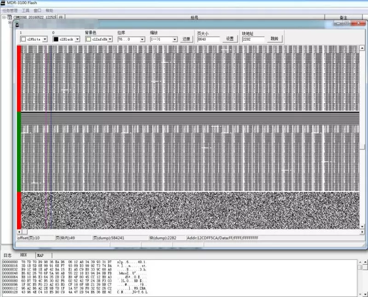Open the 任务管理 menu

[10, 10]
